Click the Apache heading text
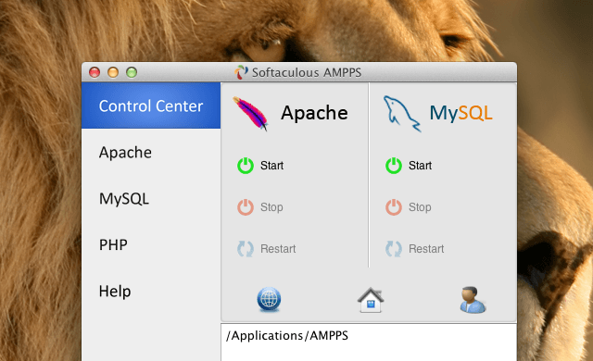This screenshot has width=593, height=361. (314, 113)
